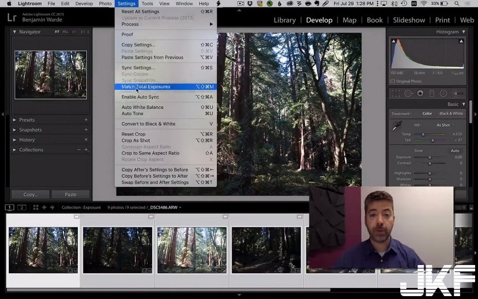
Task: Choose Sync Settings menu item
Action: [166, 68]
